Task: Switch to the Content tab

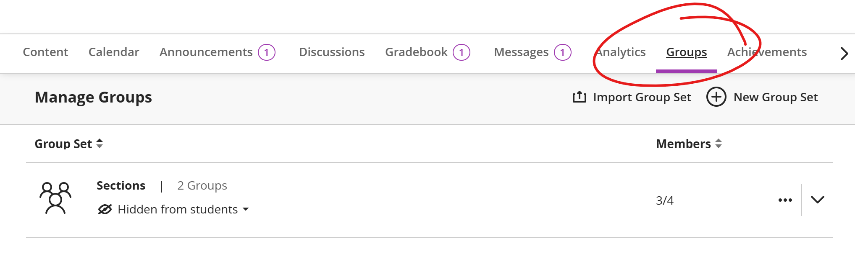Action: 45,52
